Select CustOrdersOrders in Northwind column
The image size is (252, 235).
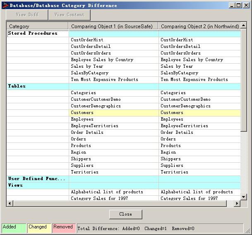pyautogui.click(x=199, y=53)
